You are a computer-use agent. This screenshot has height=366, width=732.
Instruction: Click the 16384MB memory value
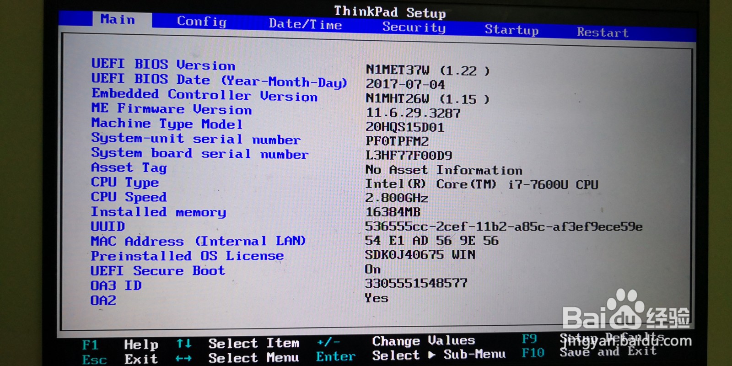click(x=393, y=212)
